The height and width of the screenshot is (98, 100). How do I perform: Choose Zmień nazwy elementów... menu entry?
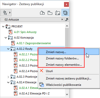(69, 65)
